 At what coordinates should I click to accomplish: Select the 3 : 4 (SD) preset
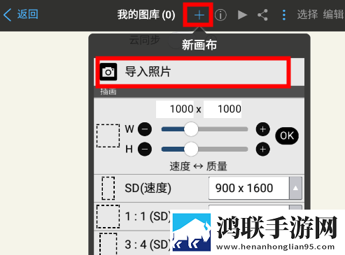pyautogui.click(x=148, y=245)
